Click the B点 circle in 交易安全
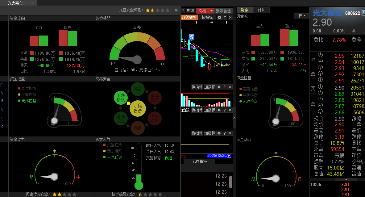The height and width of the screenshot is (197, 365). pyautogui.click(x=138, y=128)
